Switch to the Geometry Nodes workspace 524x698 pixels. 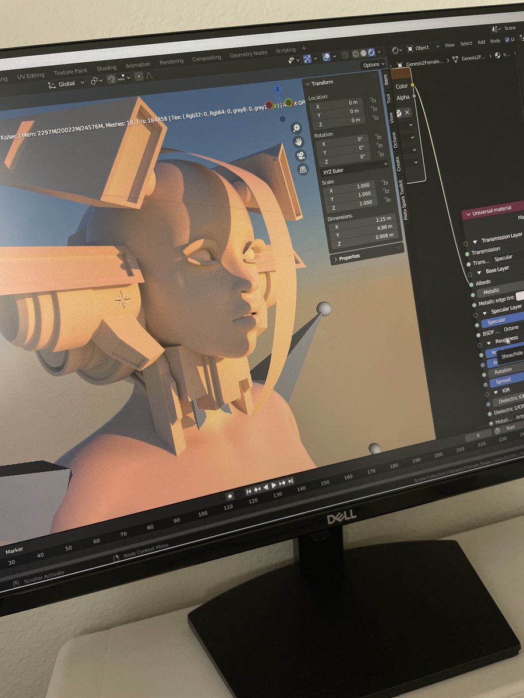pyautogui.click(x=249, y=54)
